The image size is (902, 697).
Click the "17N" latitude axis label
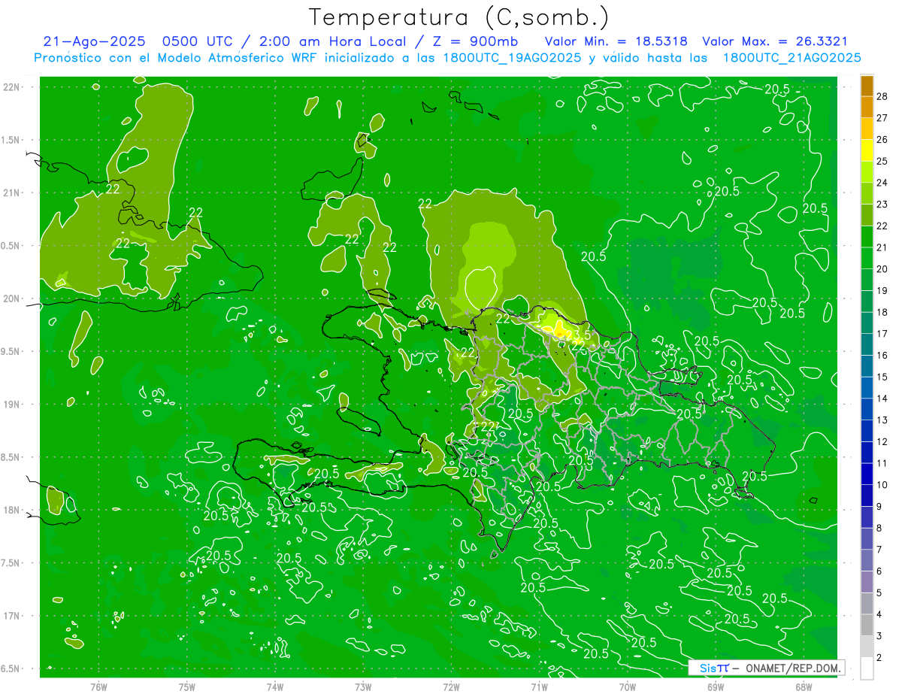pyautogui.click(x=11, y=616)
